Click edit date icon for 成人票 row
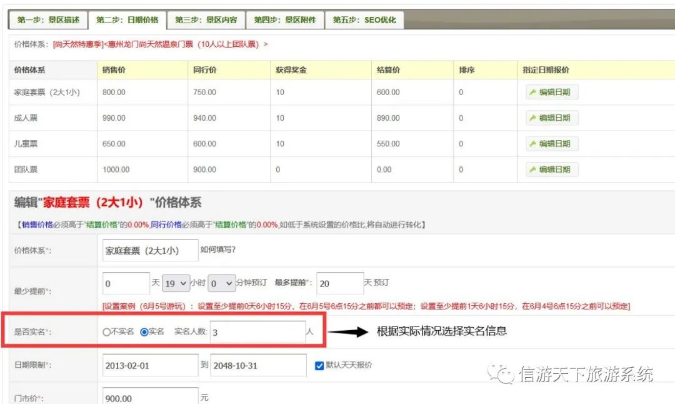 coord(533,118)
